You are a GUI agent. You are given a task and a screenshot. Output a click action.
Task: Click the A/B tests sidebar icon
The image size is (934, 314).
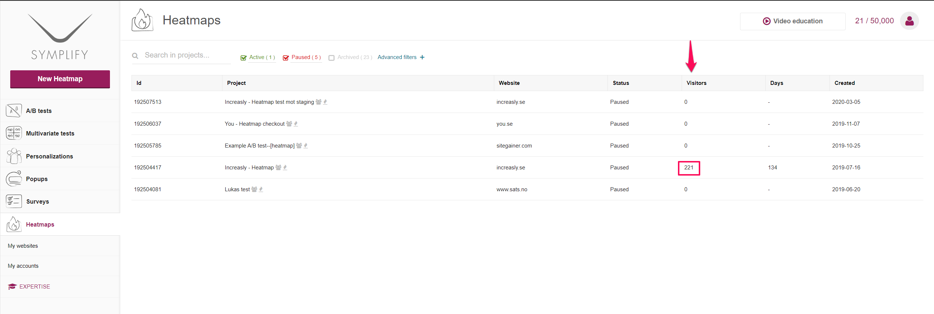coord(14,110)
